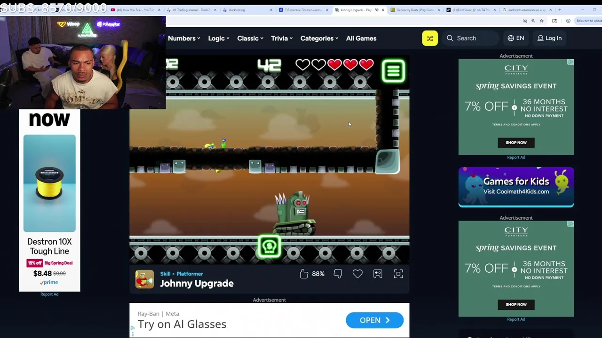Open the All Games menu item

coord(361,38)
